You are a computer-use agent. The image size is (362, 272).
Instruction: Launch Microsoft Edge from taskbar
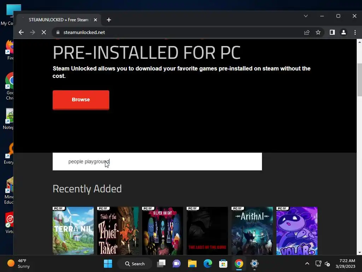[x=208, y=263]
